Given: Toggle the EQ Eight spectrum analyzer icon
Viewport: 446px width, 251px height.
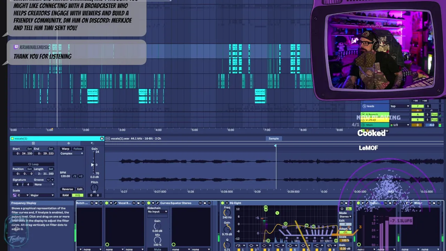Looking at the screenshot, I should [x=349, y=209].
